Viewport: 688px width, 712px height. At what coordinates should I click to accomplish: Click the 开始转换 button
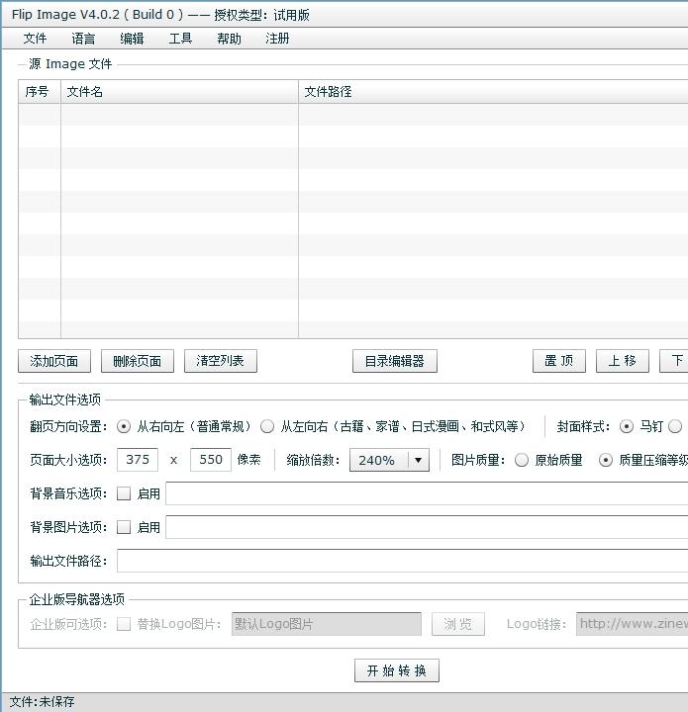pos(396,670)
